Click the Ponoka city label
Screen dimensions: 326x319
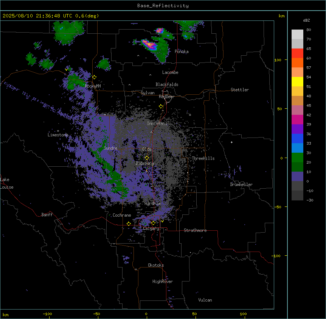tap(182, 52)
